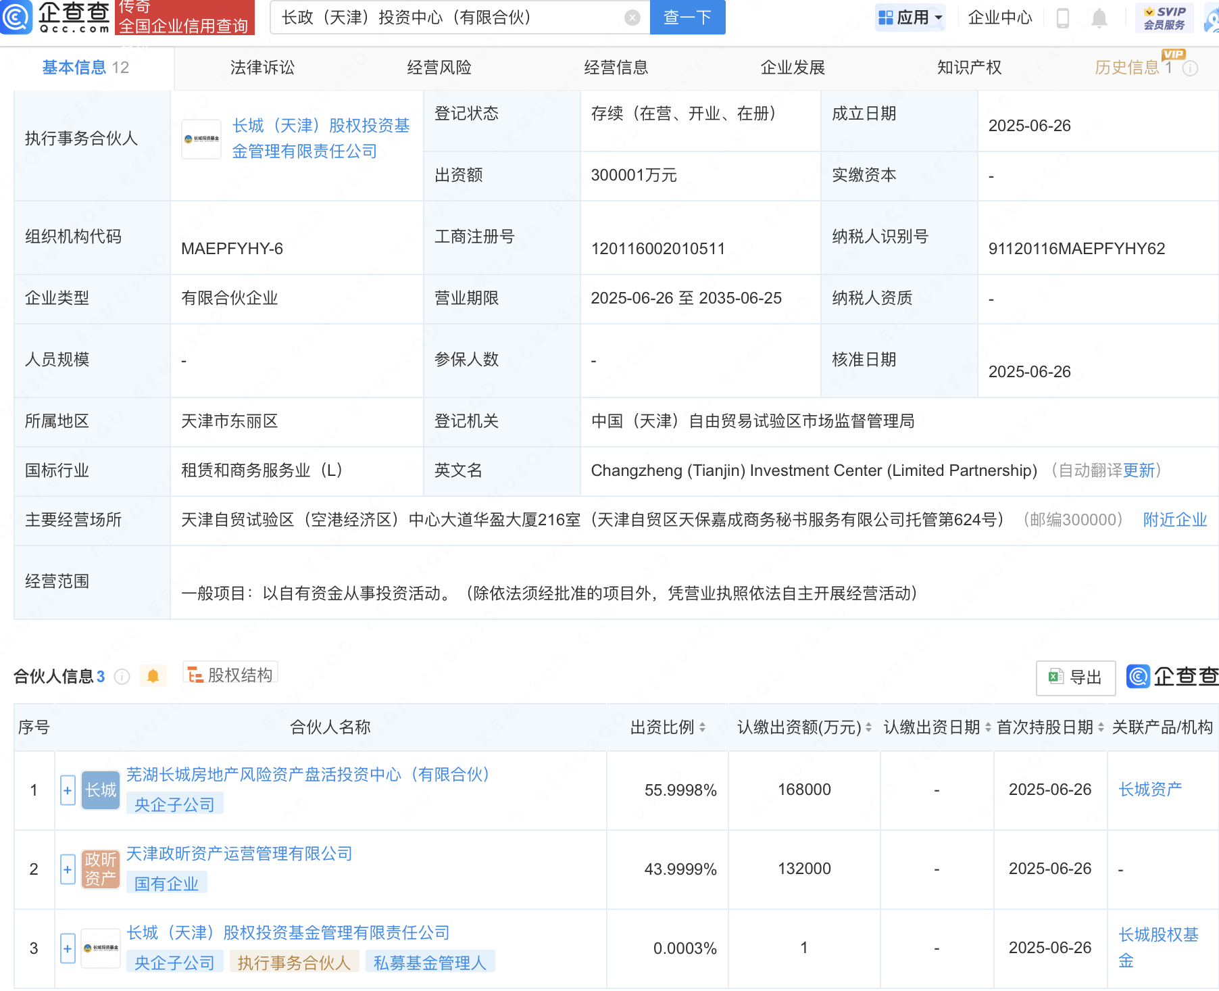Click the 执行事务合伙人 tag in row 3
This screenshot has height=991, width=1219.
coord(294,963)
